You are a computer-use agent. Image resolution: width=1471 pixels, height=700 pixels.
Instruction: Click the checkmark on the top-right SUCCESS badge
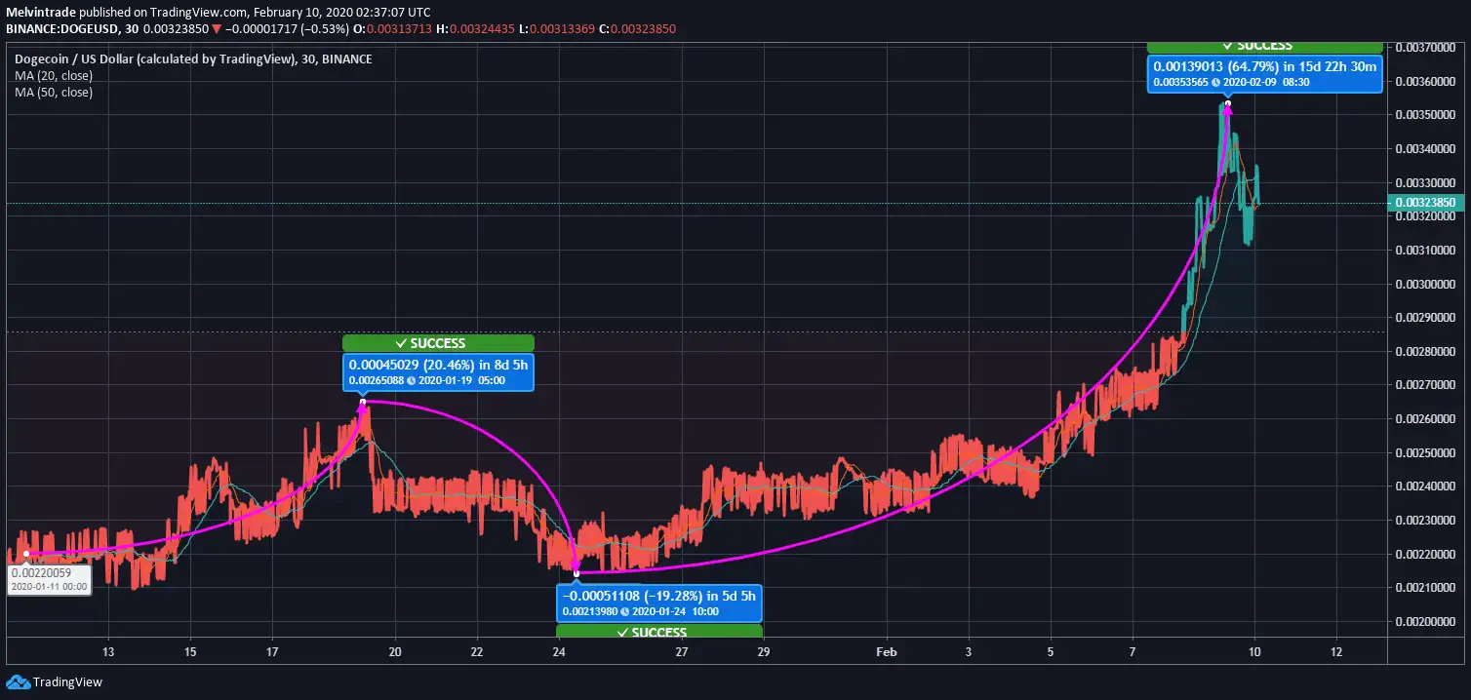pos(1227,46)
